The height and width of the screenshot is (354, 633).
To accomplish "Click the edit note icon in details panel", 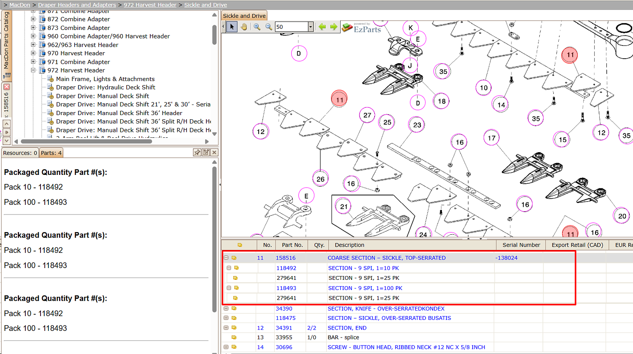I will (x=206, y=152).
